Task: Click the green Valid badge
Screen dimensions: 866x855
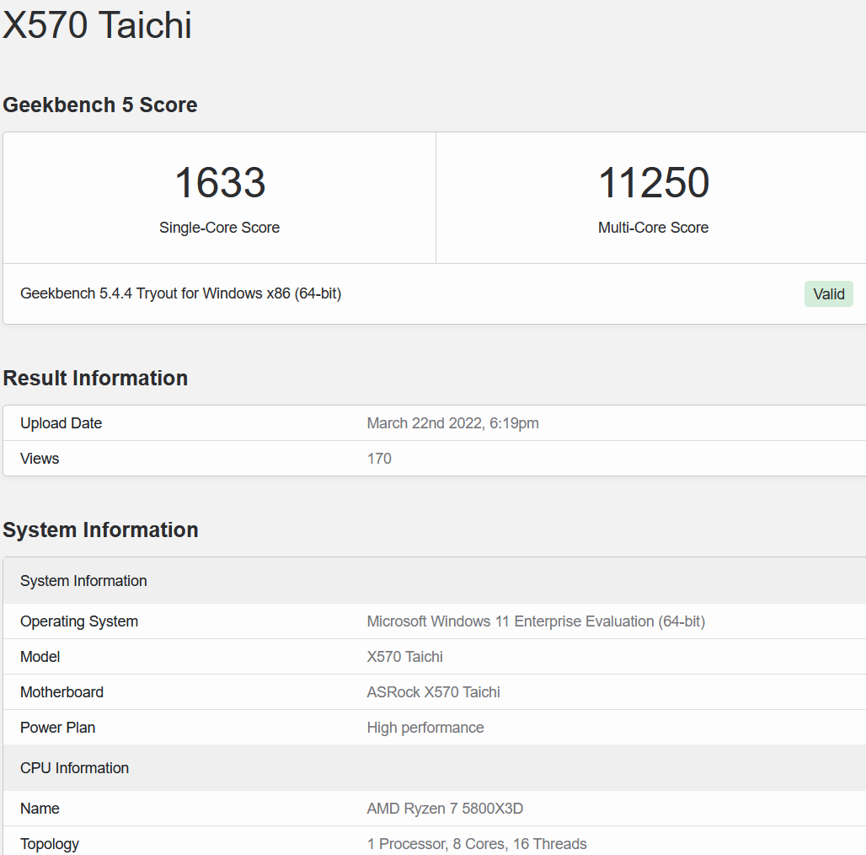Action: (828, 294)
